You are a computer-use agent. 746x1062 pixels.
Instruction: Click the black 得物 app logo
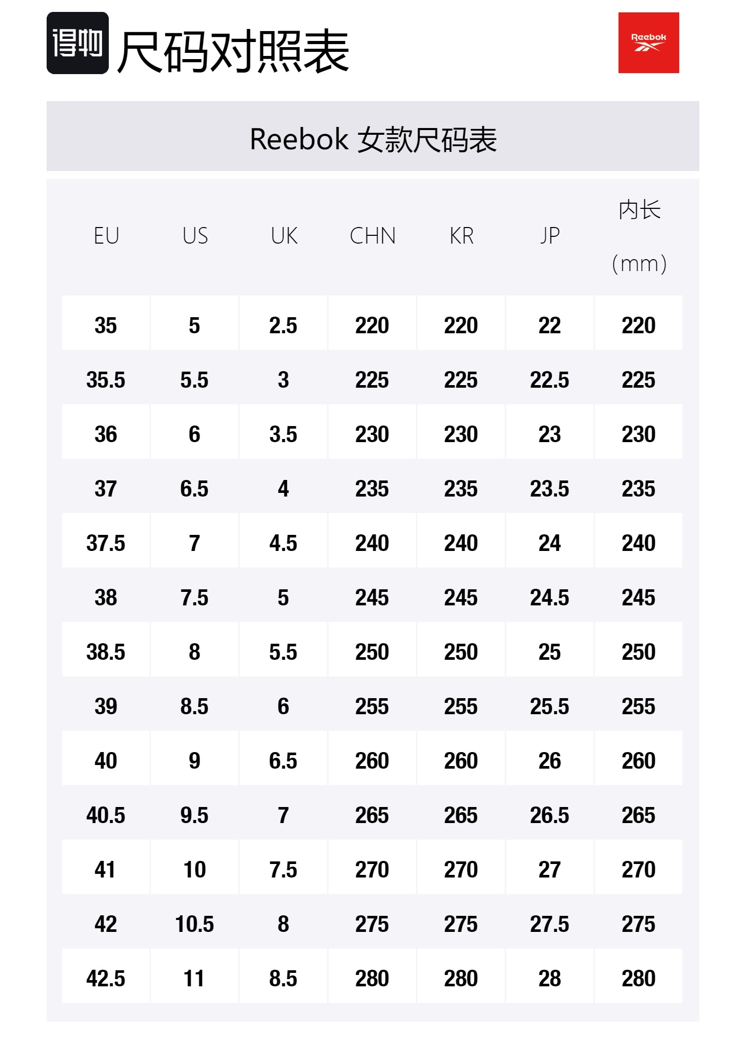(78, 43)
